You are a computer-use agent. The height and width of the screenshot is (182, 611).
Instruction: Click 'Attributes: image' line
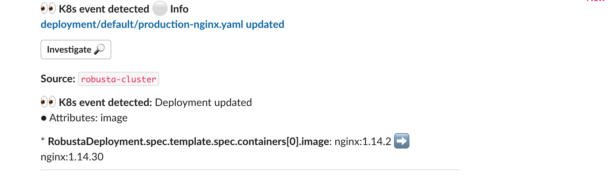point(88,118)
